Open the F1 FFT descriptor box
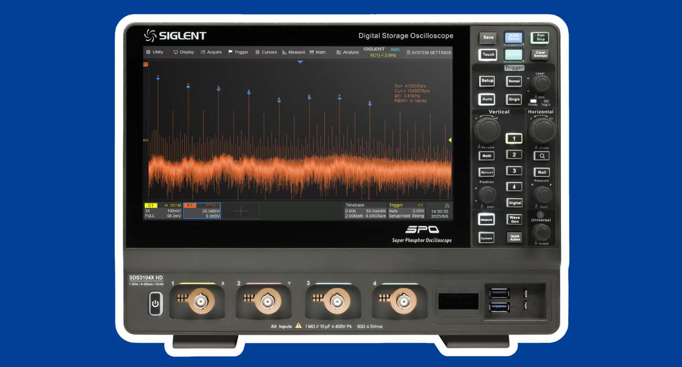 (202, 211)
